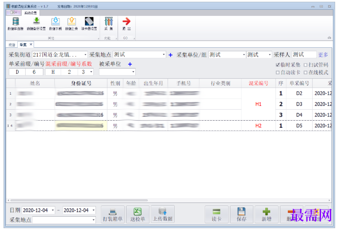Screen dimensions: 340x229
Task: Select the 系统设置 ribbon tab
Action: click(x=31, y=13)
